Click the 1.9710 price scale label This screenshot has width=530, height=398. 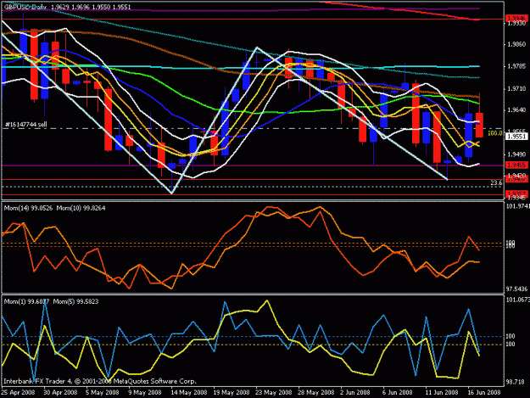click(x=516, y=88)
